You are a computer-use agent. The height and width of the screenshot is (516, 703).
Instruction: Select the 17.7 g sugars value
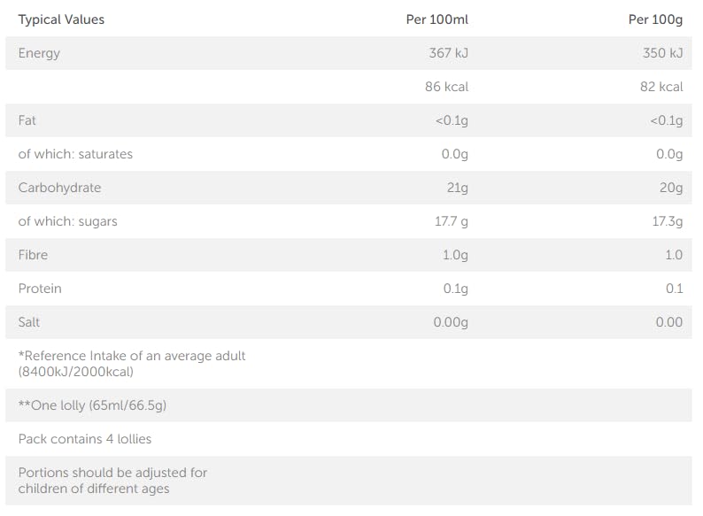(451, 221)
